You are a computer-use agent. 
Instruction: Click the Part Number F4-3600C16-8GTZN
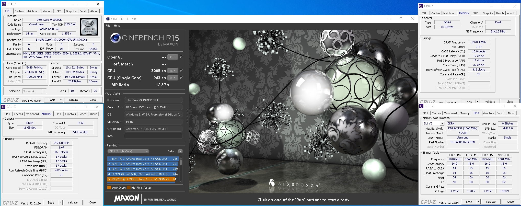click(462, 142)
